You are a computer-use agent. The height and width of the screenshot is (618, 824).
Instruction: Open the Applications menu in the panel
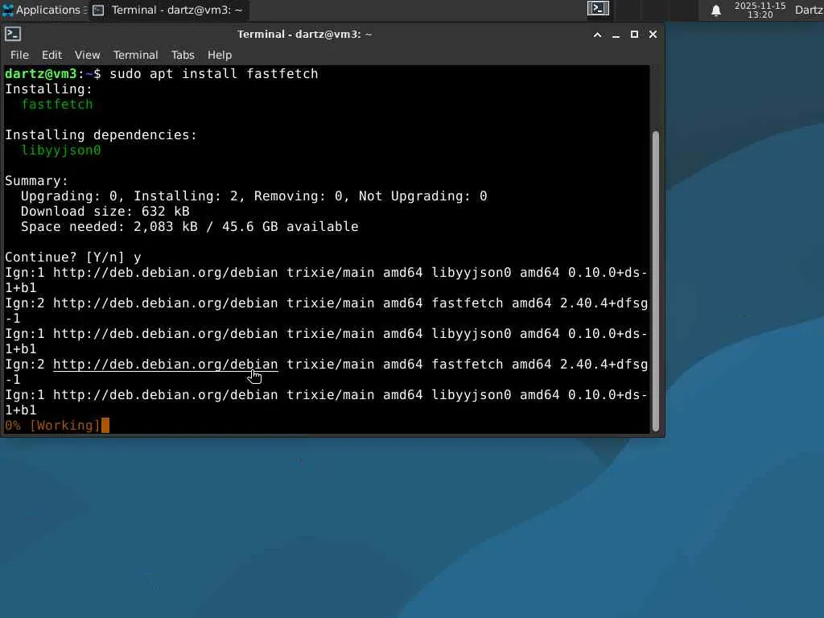[44, 10]
